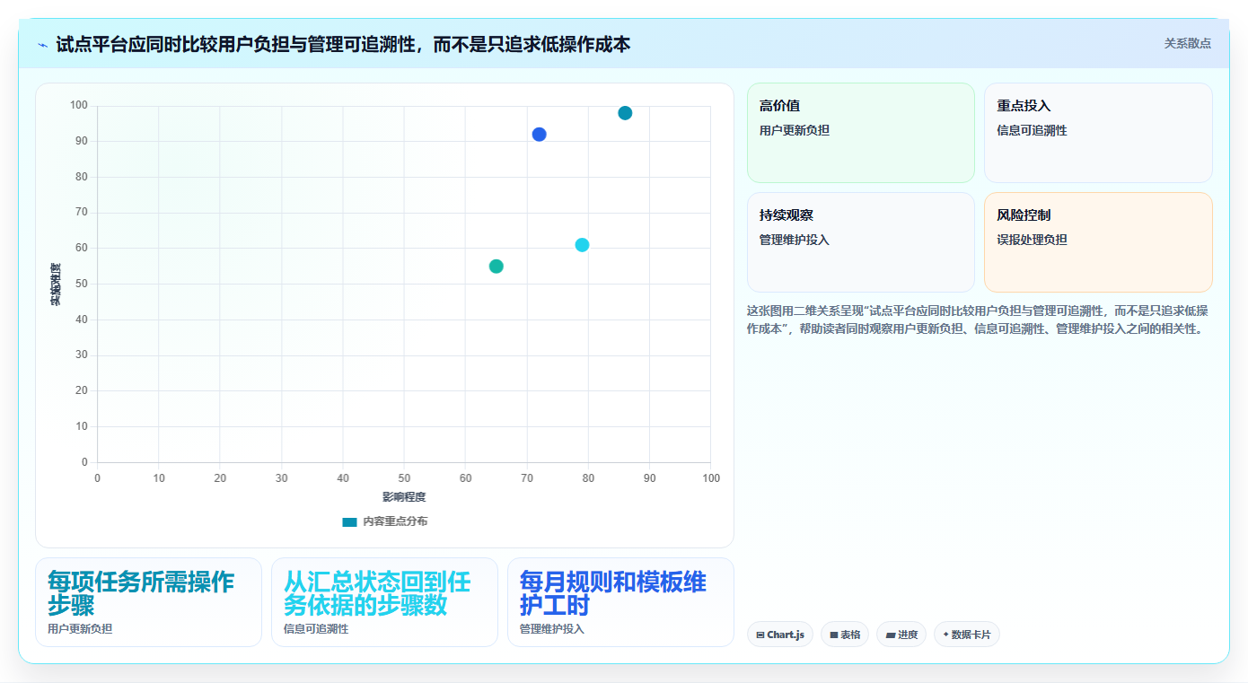Click the y-axis tick label 100
1248x683 pixels.
79,106
